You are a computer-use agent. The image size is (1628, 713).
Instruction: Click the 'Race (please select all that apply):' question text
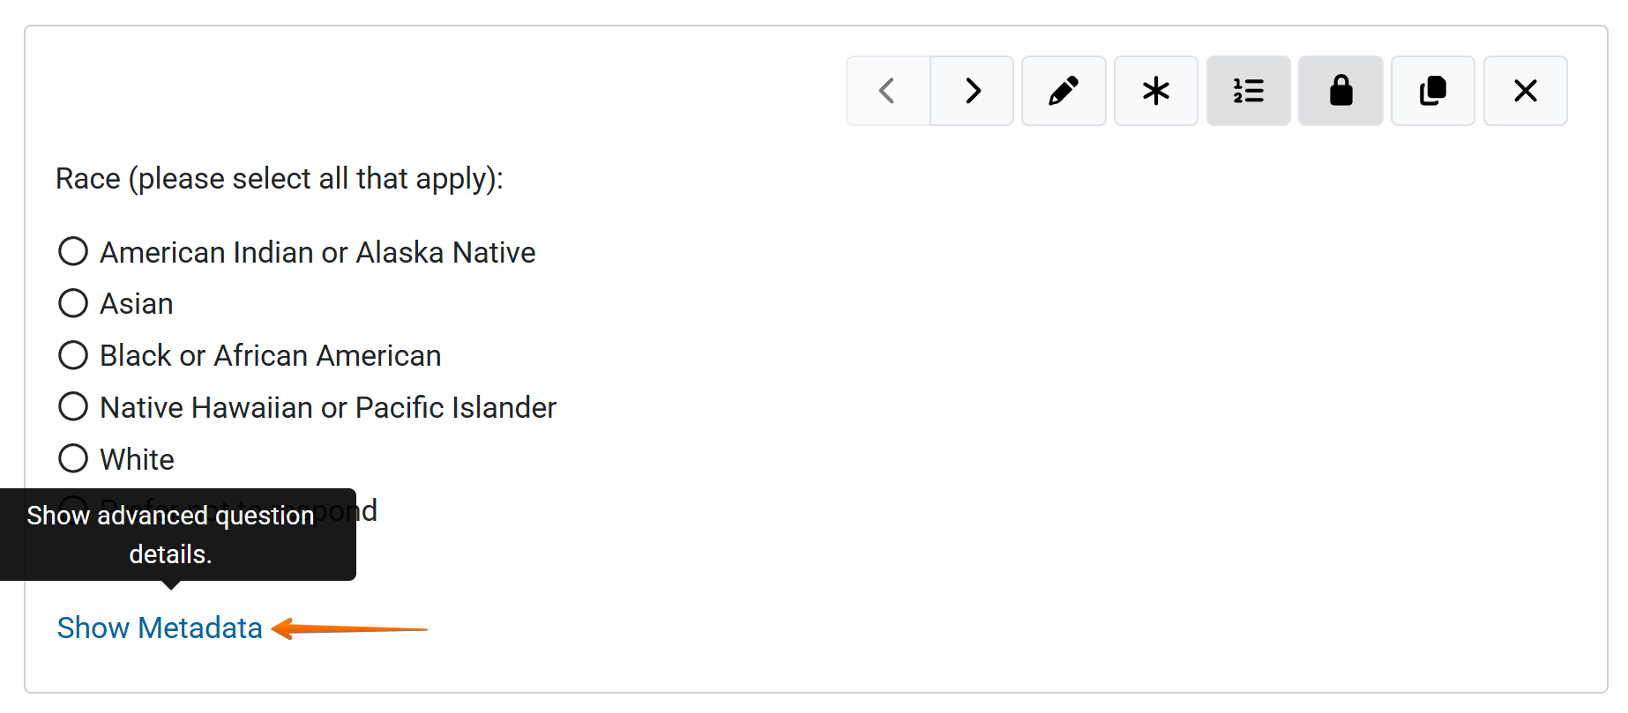click(x=280, y=178)
